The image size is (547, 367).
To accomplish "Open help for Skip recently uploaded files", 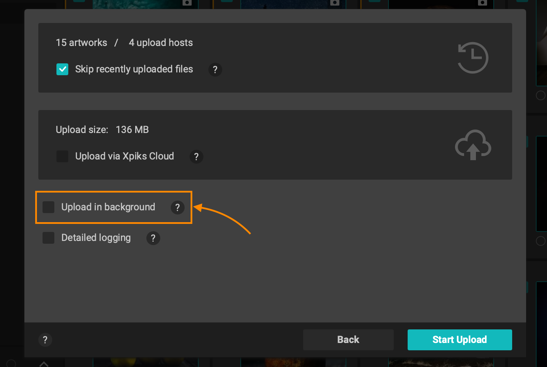I will (215, 70).
